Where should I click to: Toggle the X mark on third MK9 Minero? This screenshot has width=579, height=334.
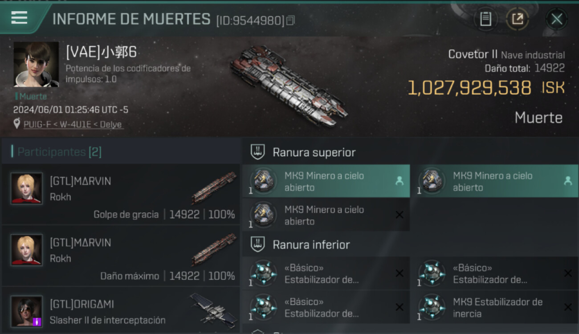(400, 215)
